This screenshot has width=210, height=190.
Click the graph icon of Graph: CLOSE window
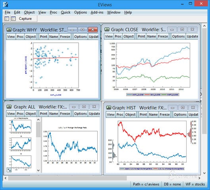coord(107,29)
